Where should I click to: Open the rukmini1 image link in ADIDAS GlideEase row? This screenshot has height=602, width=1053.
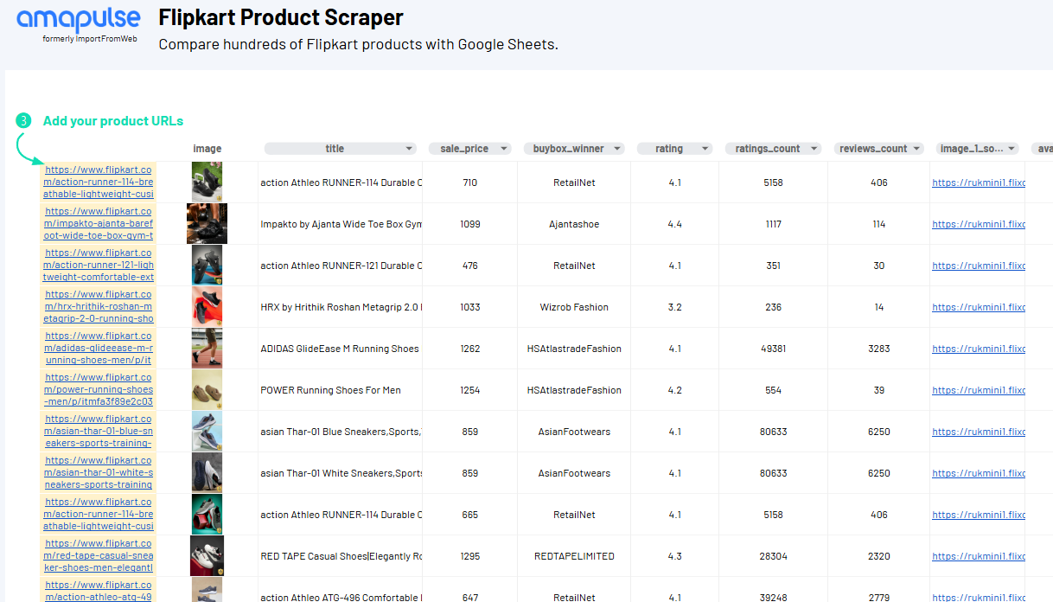point(979,349)
